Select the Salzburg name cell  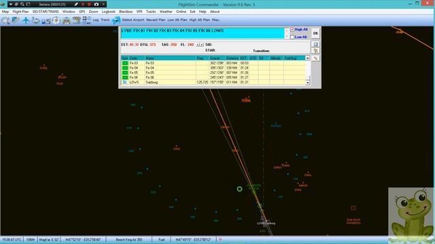point(171,82)
